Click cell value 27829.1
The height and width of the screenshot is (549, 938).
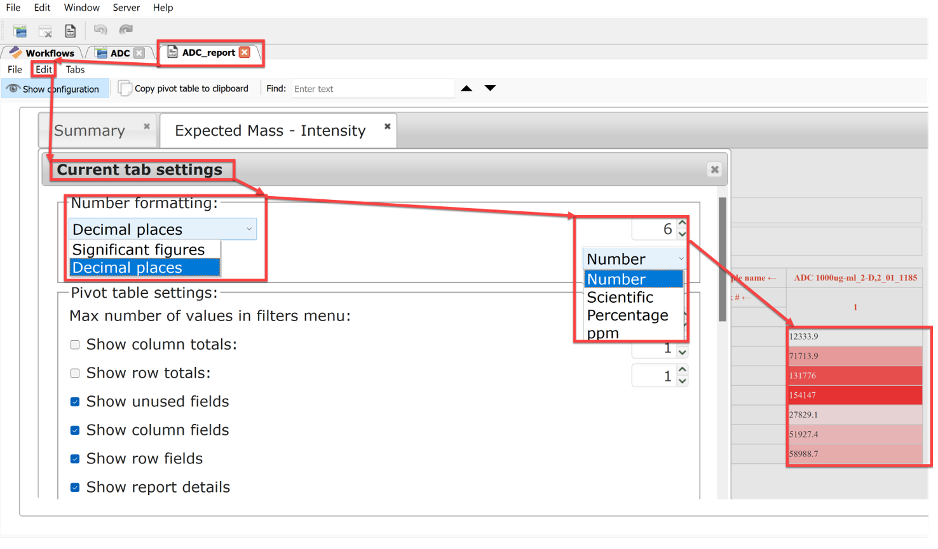pos(855,415)
